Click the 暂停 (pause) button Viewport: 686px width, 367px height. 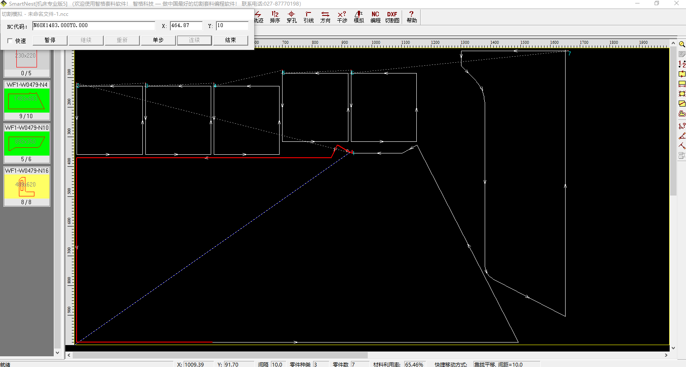[50, 40]
